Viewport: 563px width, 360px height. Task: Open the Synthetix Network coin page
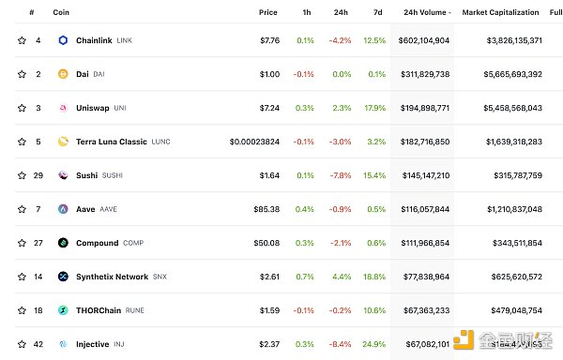point(112,277)
